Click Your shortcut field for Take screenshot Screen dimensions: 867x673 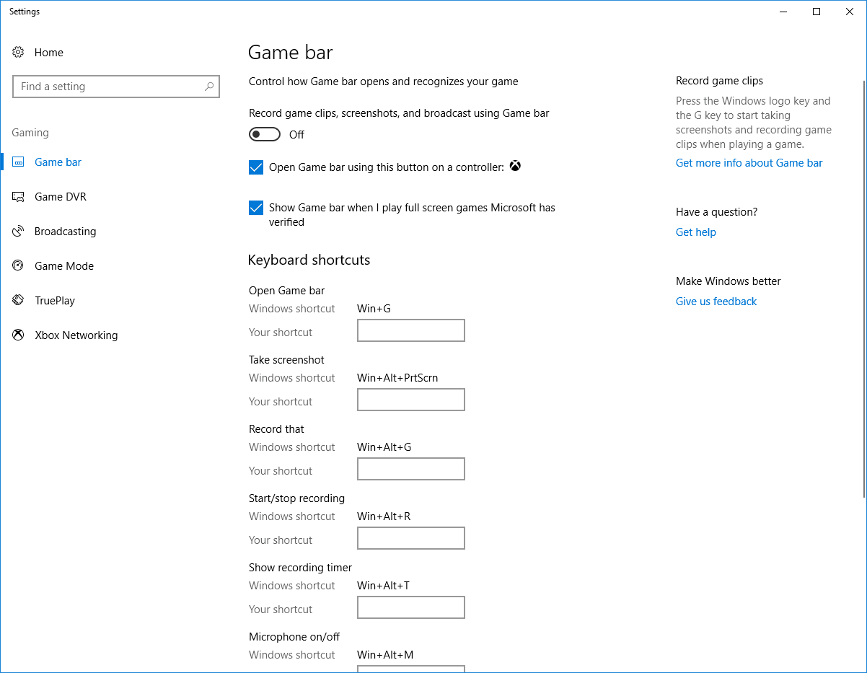coord(411,400)
